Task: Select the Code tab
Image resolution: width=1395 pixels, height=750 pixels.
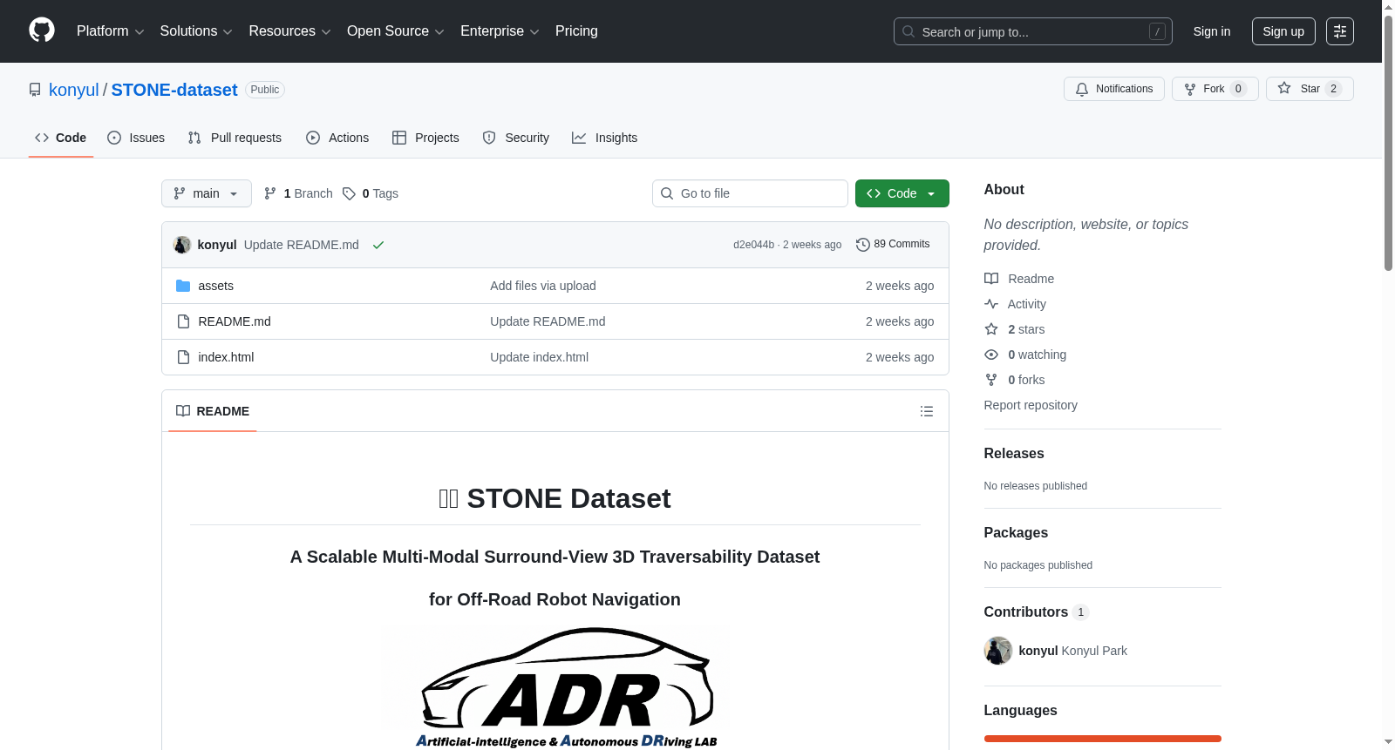Action: 61,138
